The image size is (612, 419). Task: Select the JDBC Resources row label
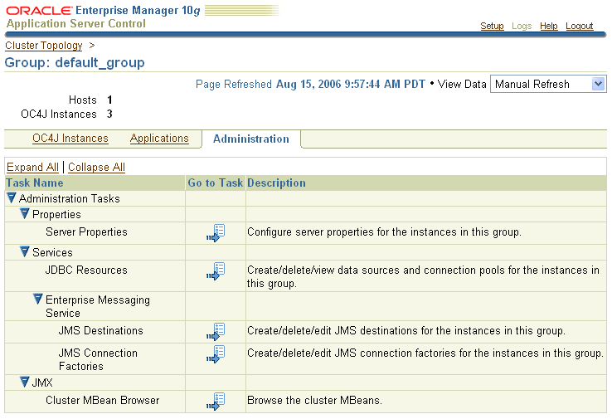(86, 270)
